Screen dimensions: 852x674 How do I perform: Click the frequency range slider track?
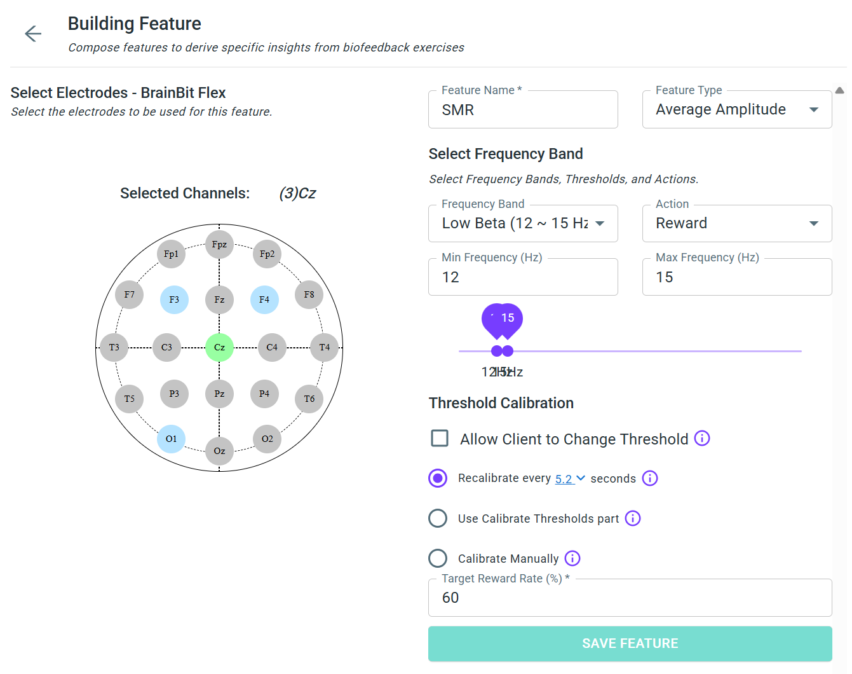click(x=654, y=351)
